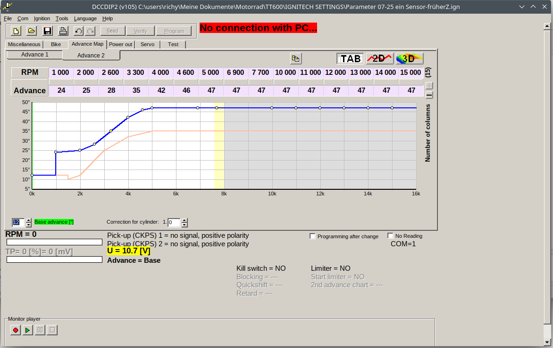The height and width of the screenshot is (348, 553).
Task: Increase Base advance with up arrow
Action: pos(29,220)
